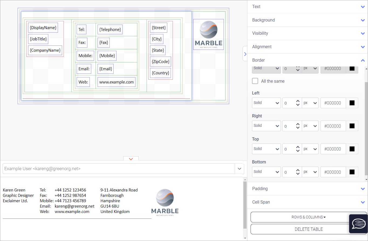Open the example user selector dropdown
Viewport: 368px width, 241px height.
tap(239, 169)
